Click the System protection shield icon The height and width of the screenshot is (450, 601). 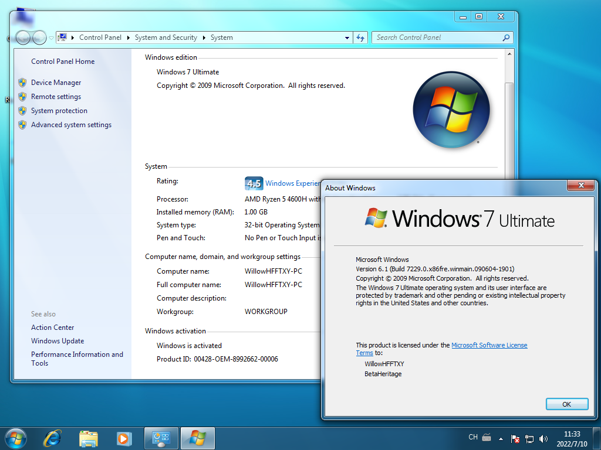22,111
